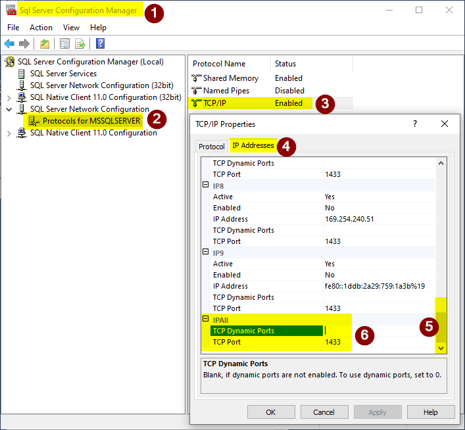
Task: Collapse the IP8 section
Action: coord(205,185)
